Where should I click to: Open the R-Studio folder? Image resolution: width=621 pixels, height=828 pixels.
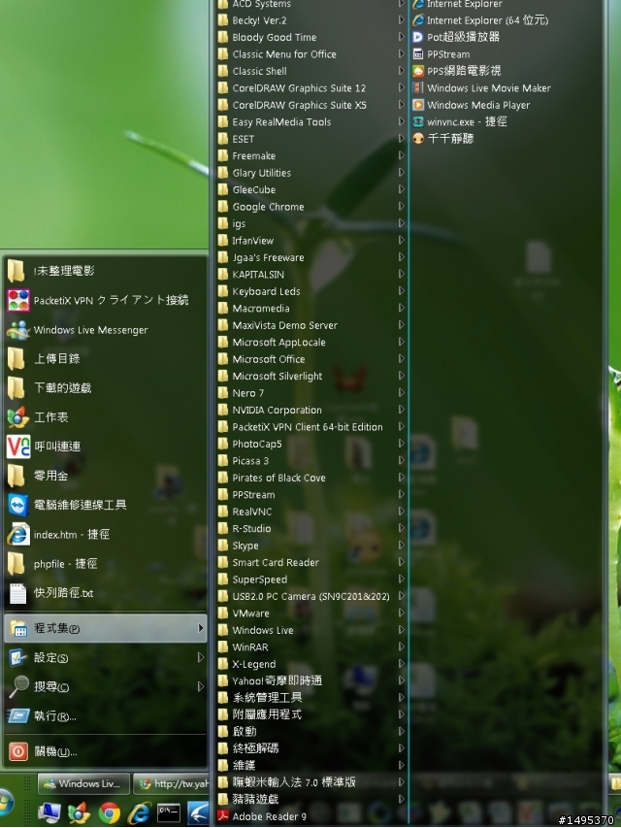click(311, 529)
